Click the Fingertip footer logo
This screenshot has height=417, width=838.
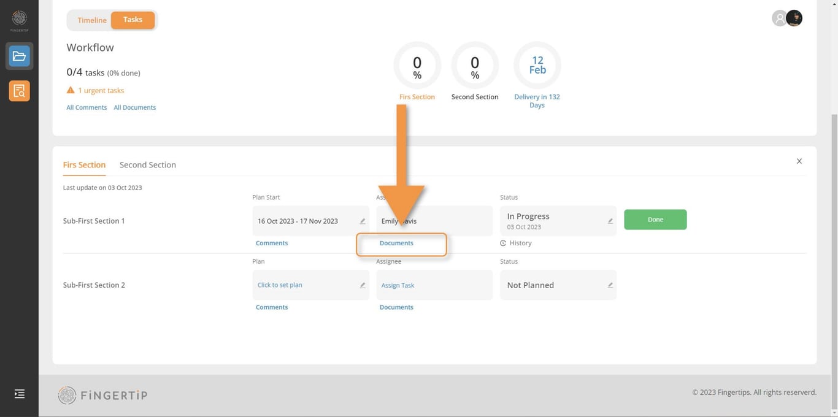click(102, 395)
